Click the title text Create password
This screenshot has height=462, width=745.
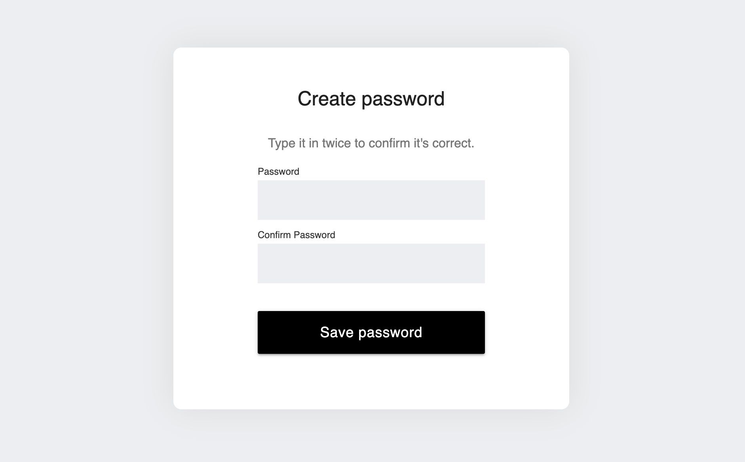(x=371, y=99)
